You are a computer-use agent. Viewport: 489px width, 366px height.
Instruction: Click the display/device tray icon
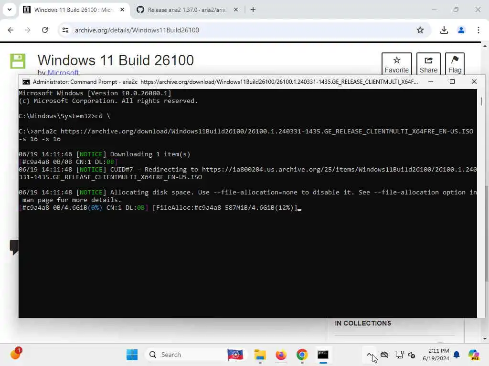tap(399, 355)
